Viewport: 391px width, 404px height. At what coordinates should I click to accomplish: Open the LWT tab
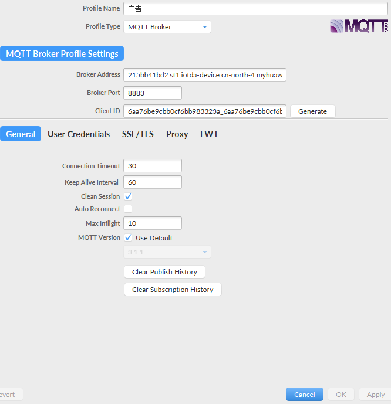[209, 134]
